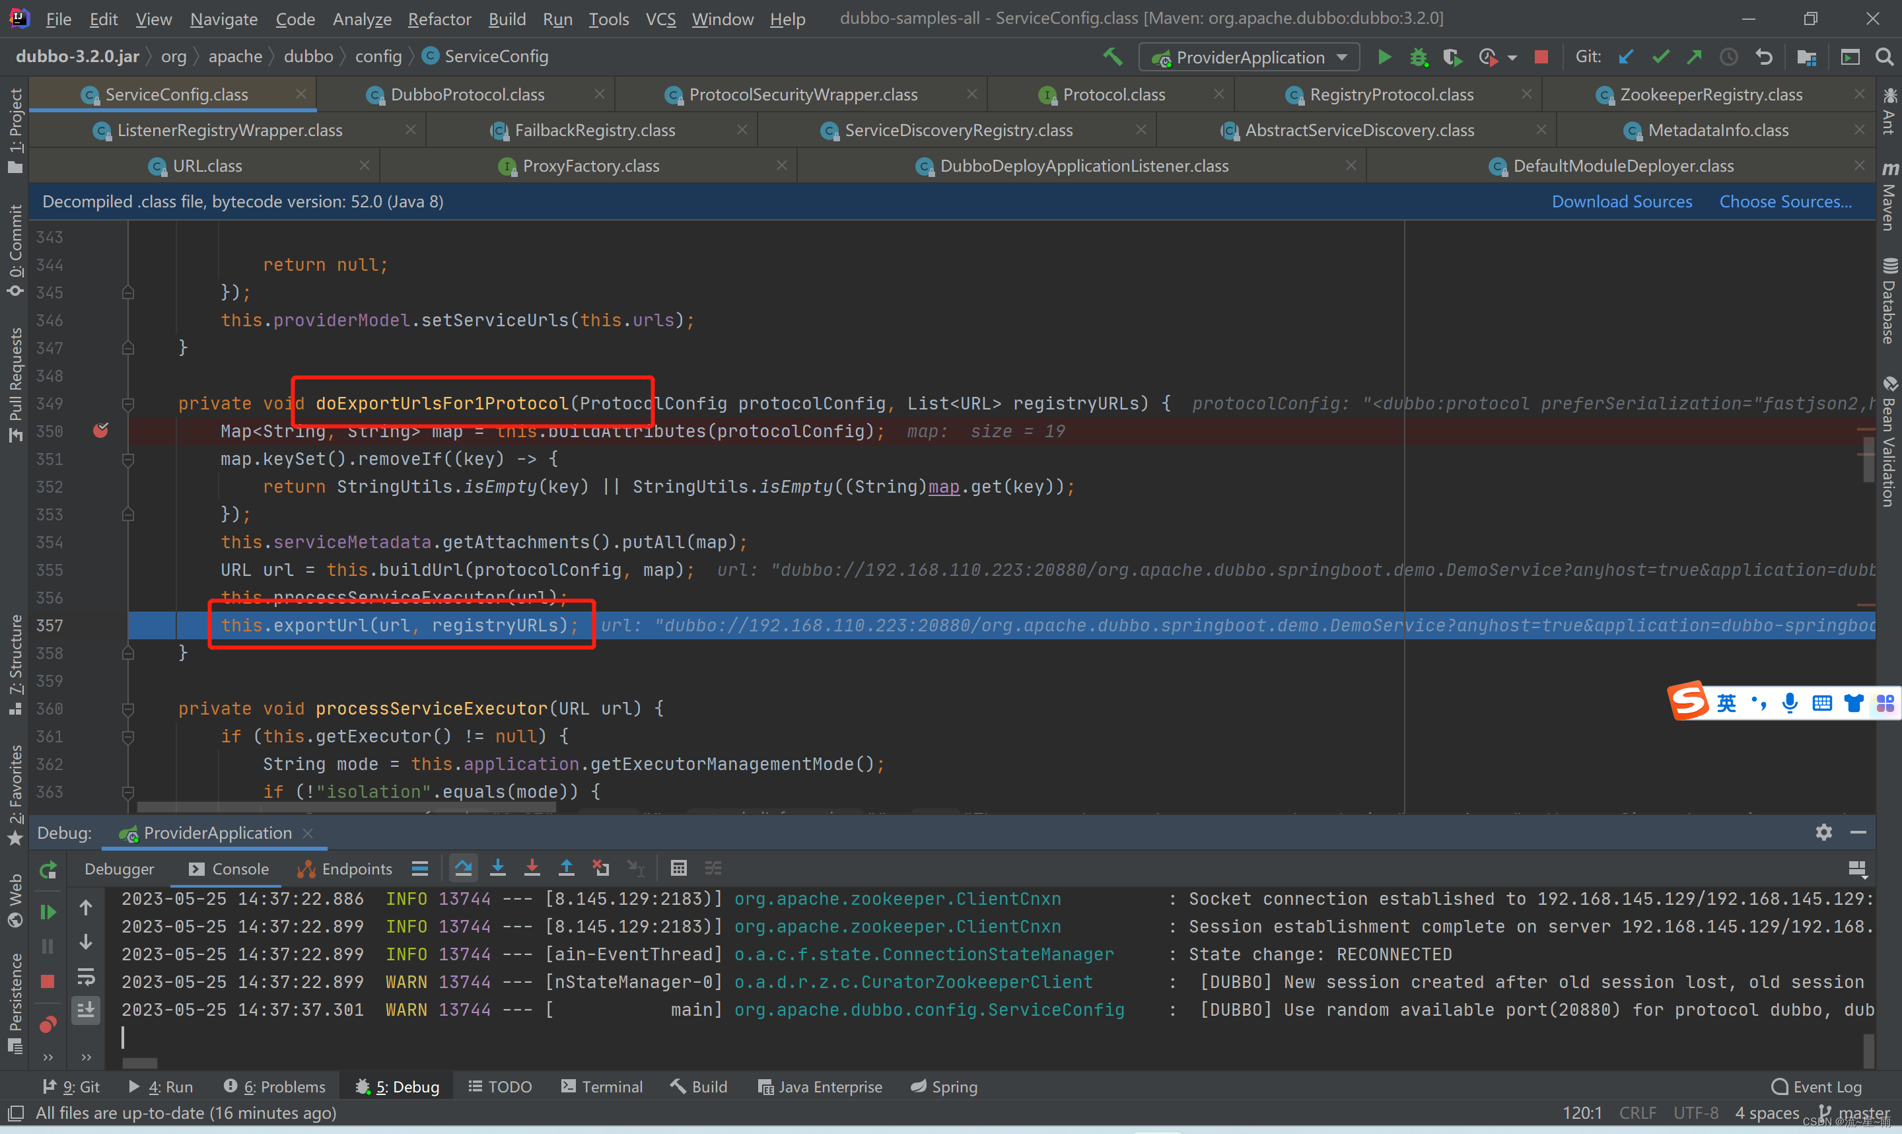This screenshot has width=1902, height=1134.
Task: Roll back changes with the undo arrow icon
Action: (x=1763, y=57)
